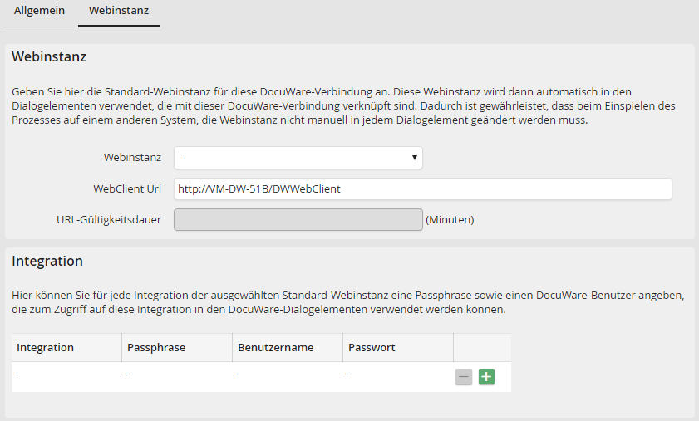699x421 pixels.
Task: Select the Benutzername column header
Action: click(x=275, y=347)
